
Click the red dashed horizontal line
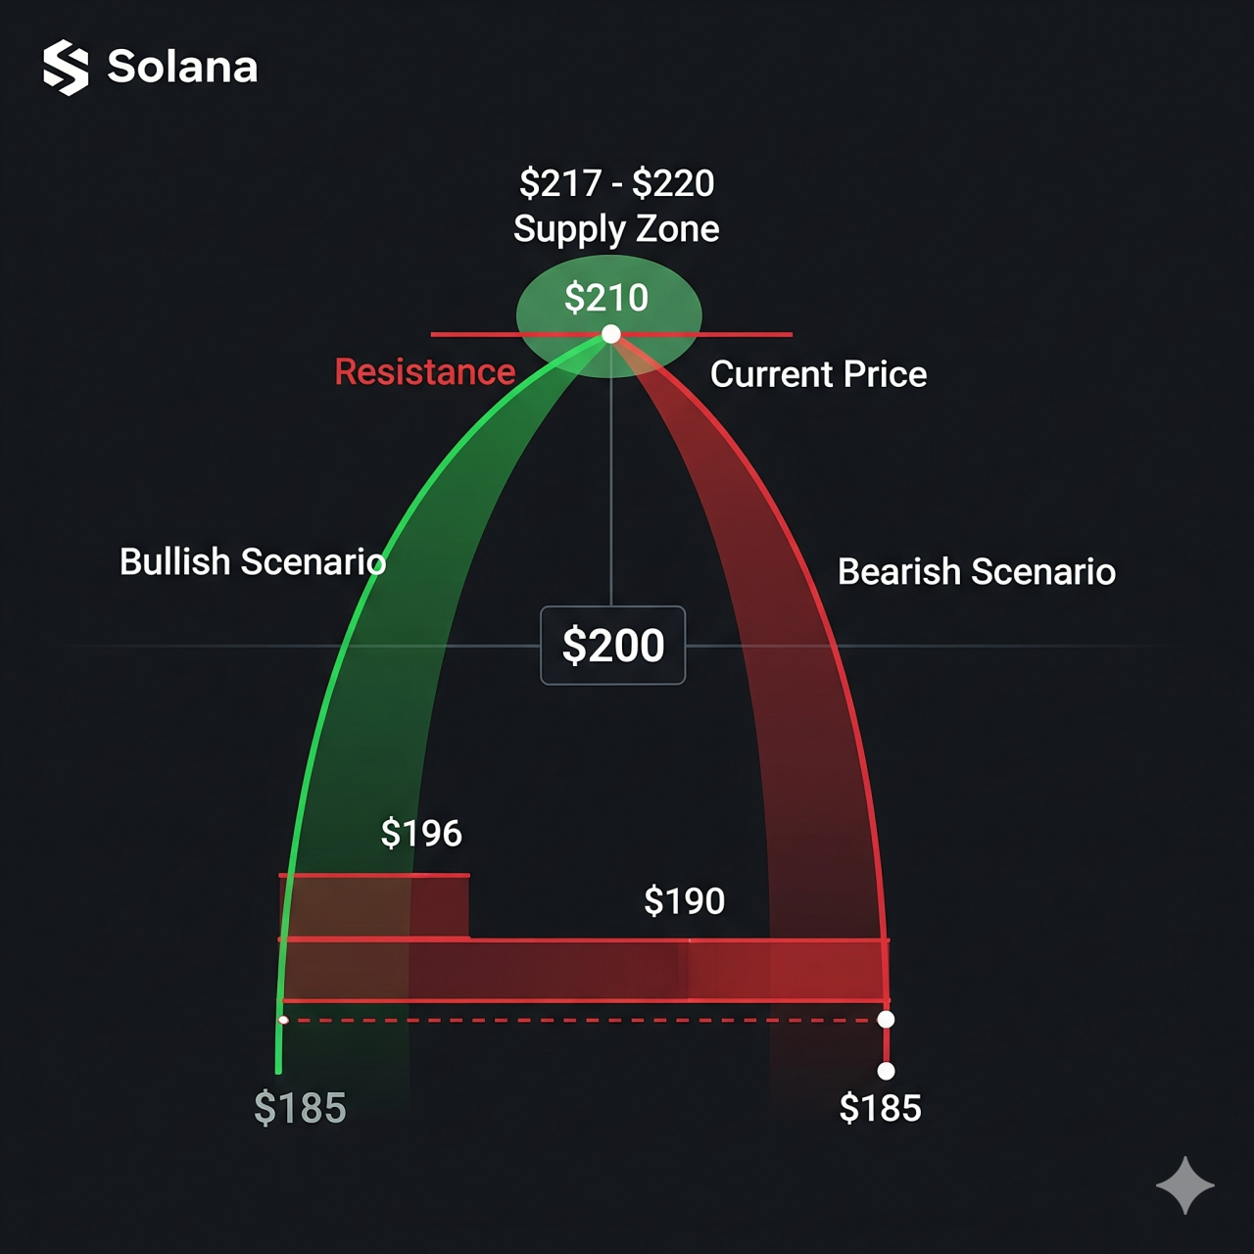[x=588, y=1020]
